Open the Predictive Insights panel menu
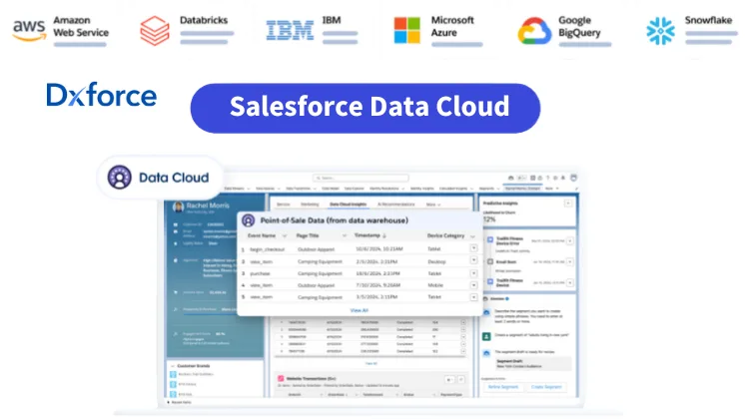 (x=568, y=204)
